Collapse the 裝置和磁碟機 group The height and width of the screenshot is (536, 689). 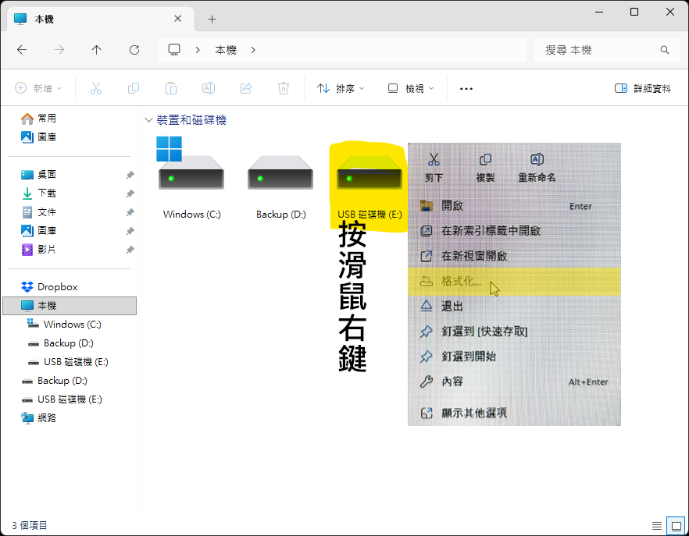click(x=148, y=120)
